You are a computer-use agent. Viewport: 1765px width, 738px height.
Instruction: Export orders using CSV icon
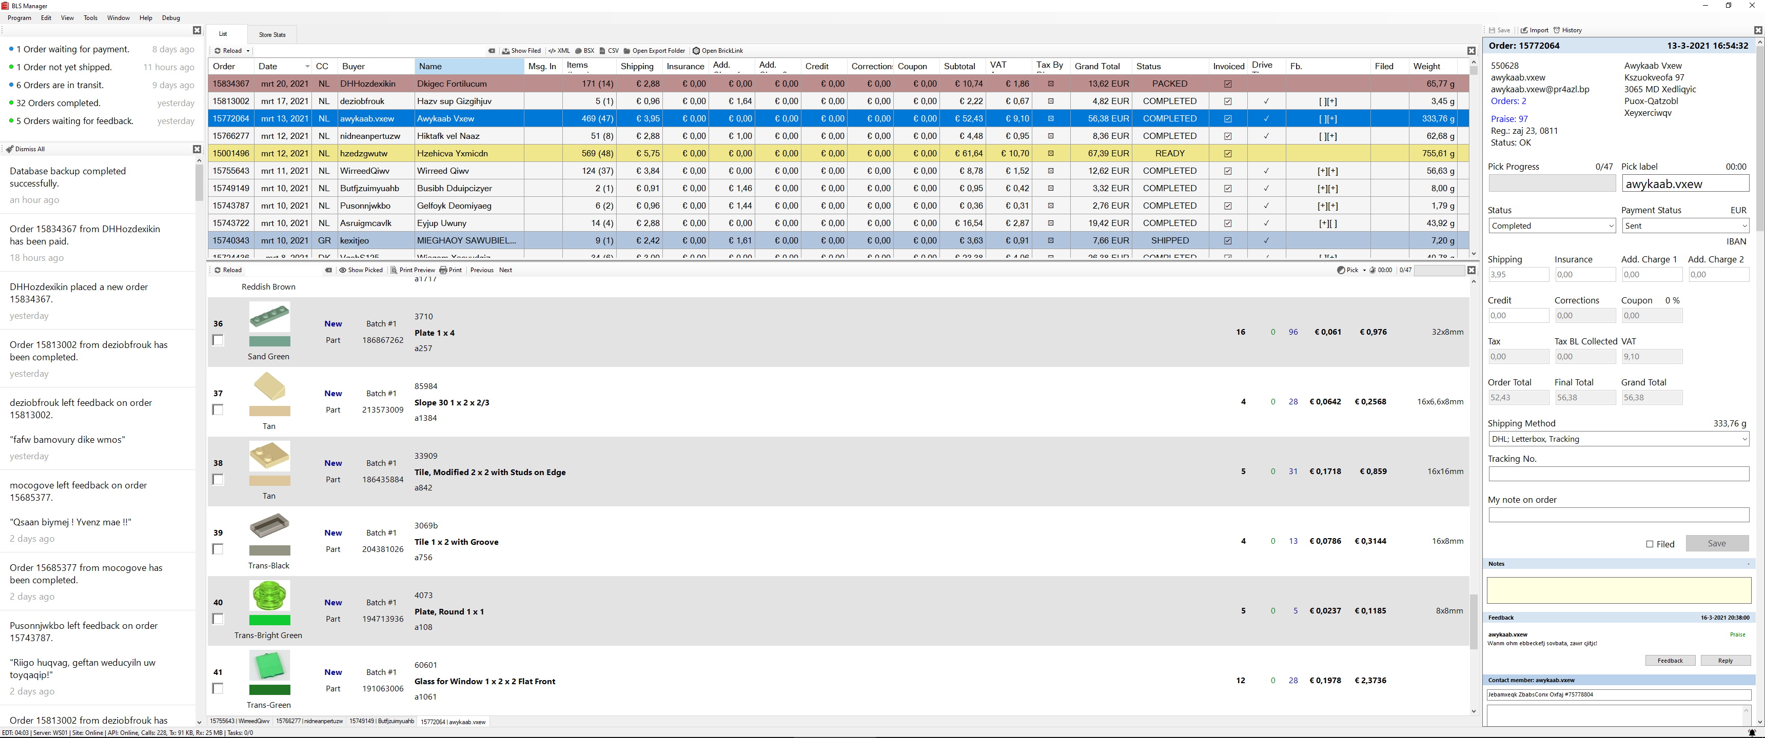602,51
